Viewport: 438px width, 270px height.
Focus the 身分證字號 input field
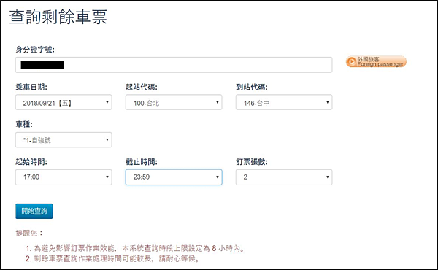pyautogui.click(x=174, y=65)
